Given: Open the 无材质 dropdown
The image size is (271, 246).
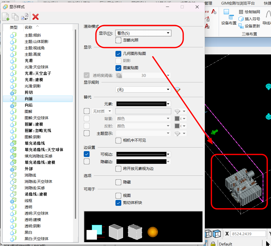Looking at the screenshot, I should (x=102, y=111).
